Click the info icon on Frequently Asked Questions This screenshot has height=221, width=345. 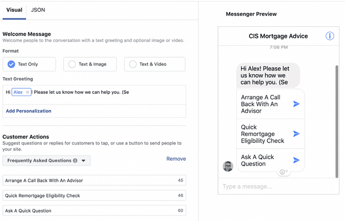[x=75, y=160]
